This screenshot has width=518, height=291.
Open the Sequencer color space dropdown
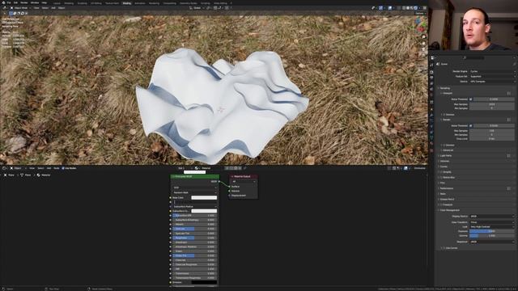coord(492,242)
